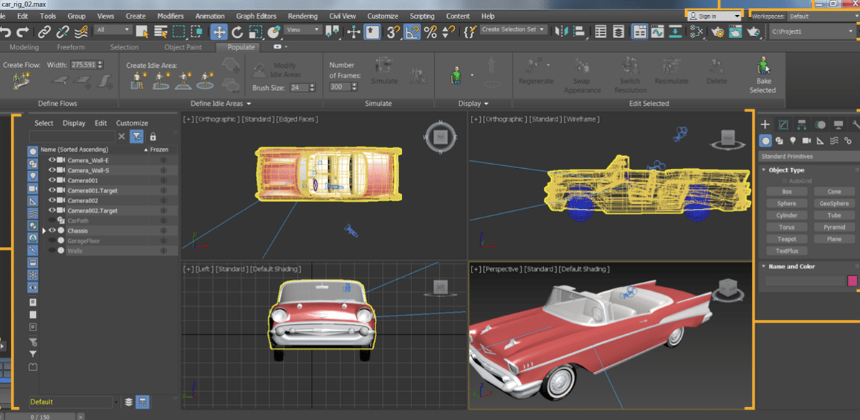This screenshot has width=860, height=420.
Task: Open the Motion panel icon
Action: tap(820, 124)
